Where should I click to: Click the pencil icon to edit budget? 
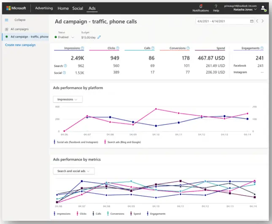[x=99, y=37]
